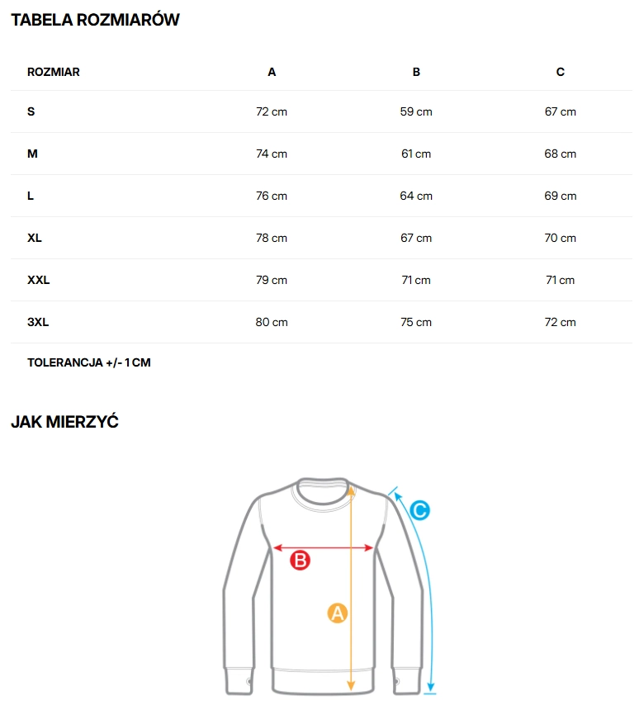Select the XXL size row label

pos(39,280)
